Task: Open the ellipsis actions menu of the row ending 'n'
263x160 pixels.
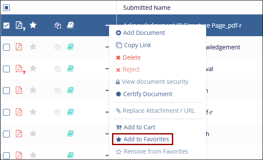Action: click(107, 91)
